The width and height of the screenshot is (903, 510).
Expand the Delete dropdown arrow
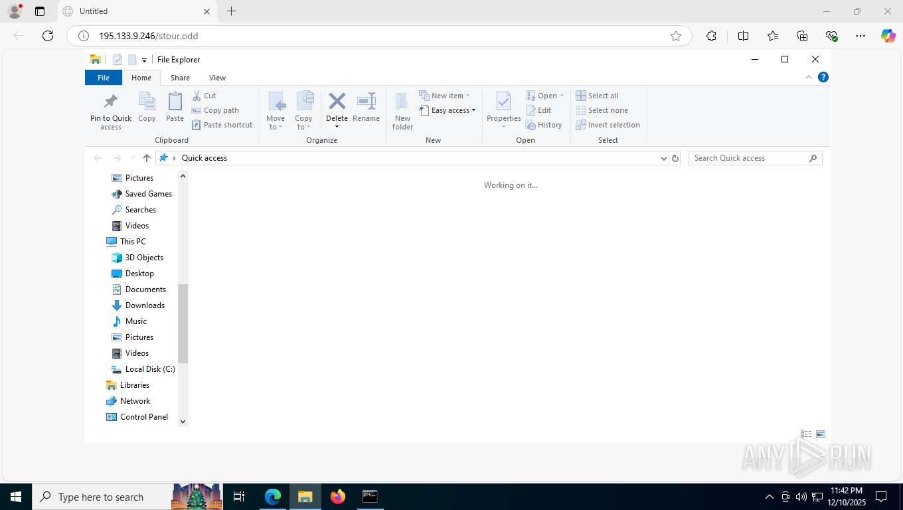coord(337,127)
